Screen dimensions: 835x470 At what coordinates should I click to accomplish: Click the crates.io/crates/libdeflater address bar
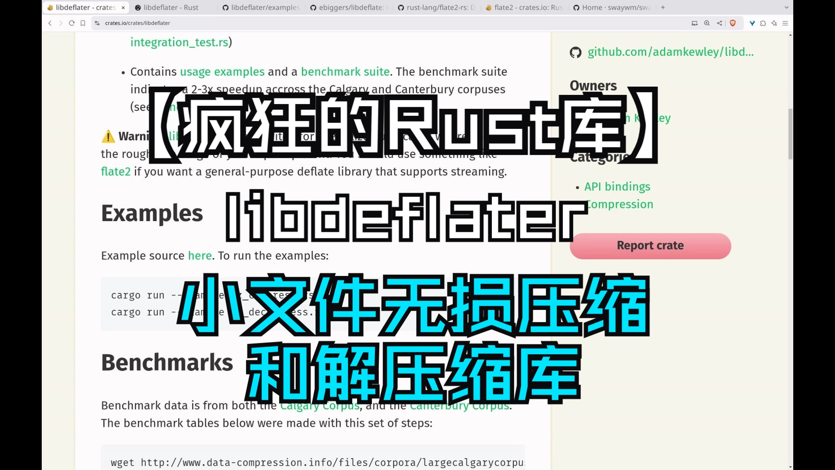coord(391,23)
